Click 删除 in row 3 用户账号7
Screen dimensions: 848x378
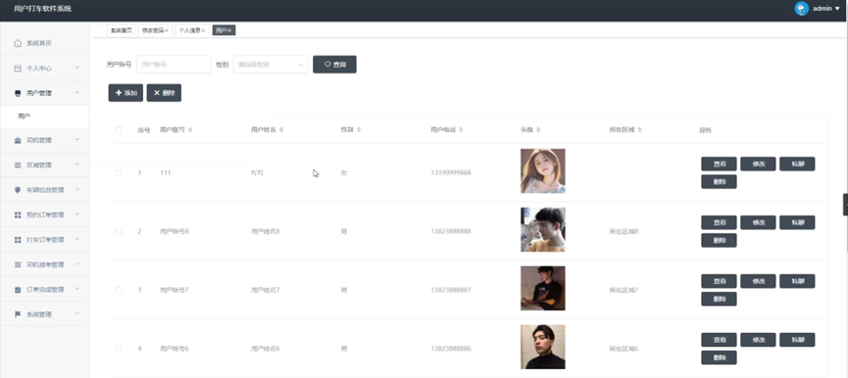[719, 299]
